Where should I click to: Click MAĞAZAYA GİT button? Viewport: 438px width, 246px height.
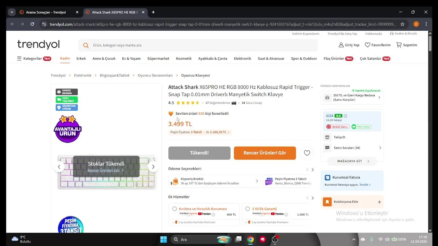point(352,161)
